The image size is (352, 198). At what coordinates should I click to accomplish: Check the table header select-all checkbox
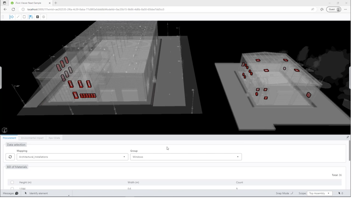(x=12, y=182)
